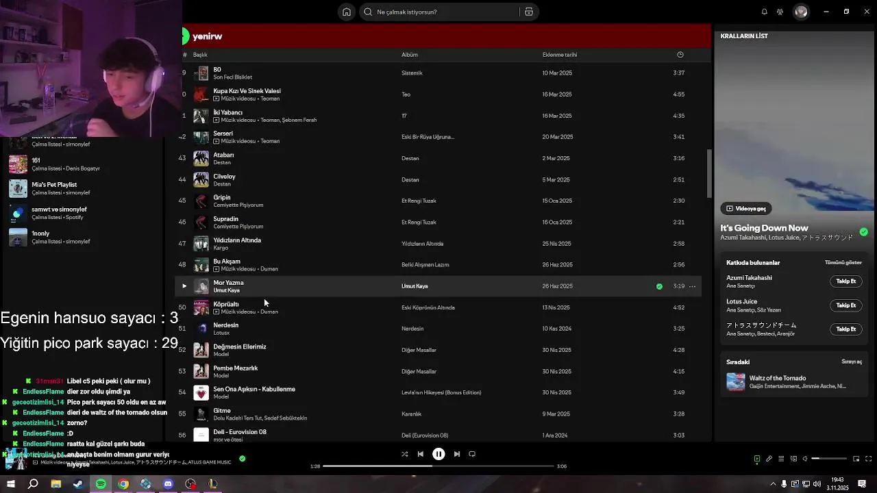The width and height of the screenshot is (877, 493).
Task: Sort tracks by duration clock icon
Action: coord(680,55)
